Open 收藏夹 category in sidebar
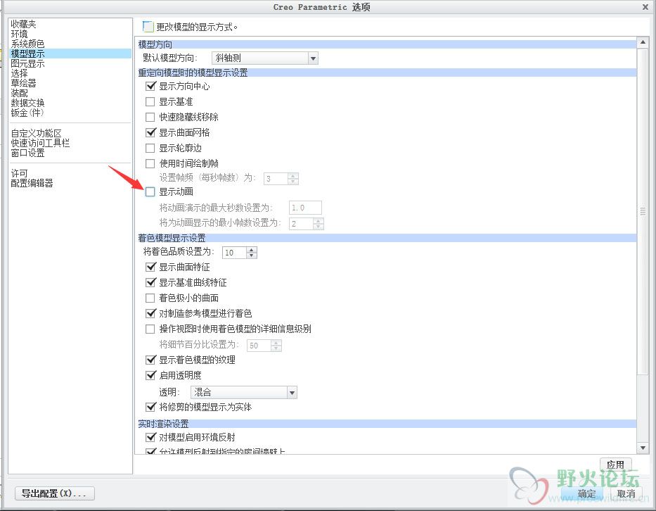Image resolution: width=656 pixels, height=511 pixels. point(23,25)
